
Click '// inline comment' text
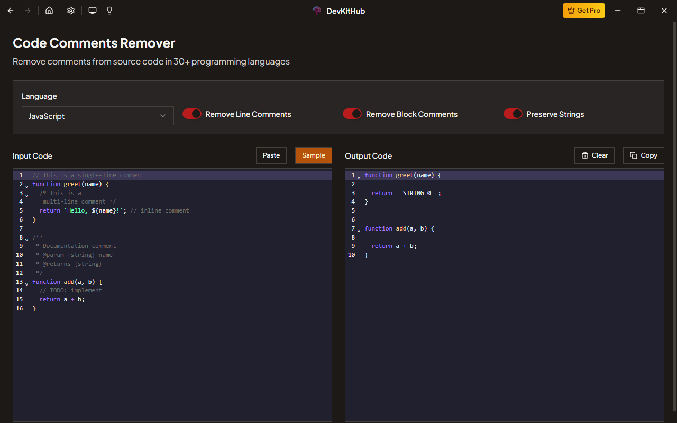pyautogui.click(x=160, y=210)
